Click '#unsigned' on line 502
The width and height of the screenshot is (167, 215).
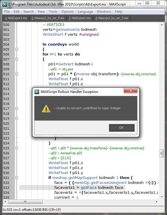point(89,34)
